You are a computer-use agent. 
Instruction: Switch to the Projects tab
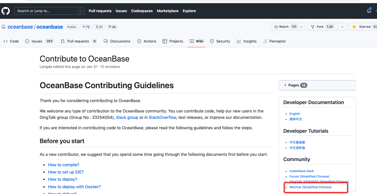coord(173,41)
